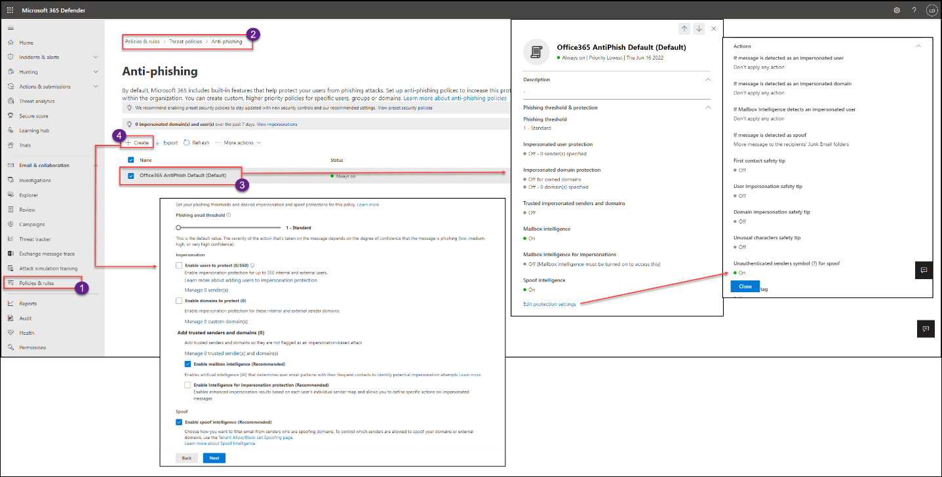Click the Threat analytics icon
This screenshot has height=477, width=942.
(x=10, y=101)
